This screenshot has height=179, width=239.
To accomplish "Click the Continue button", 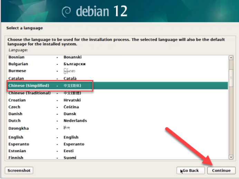I will pyautogui.click(x=221, y=170).
